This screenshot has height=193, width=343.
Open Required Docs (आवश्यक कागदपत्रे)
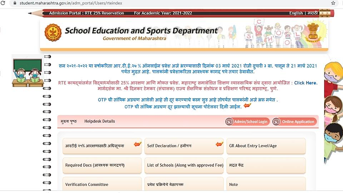102,165
